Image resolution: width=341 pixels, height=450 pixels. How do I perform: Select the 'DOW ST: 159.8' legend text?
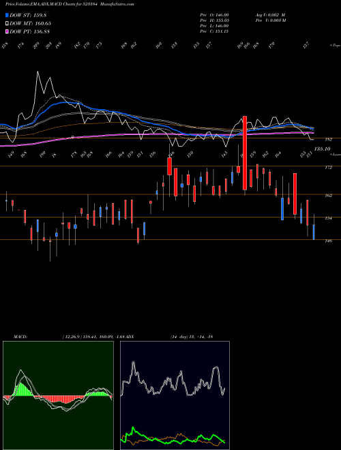click(28, 15)
